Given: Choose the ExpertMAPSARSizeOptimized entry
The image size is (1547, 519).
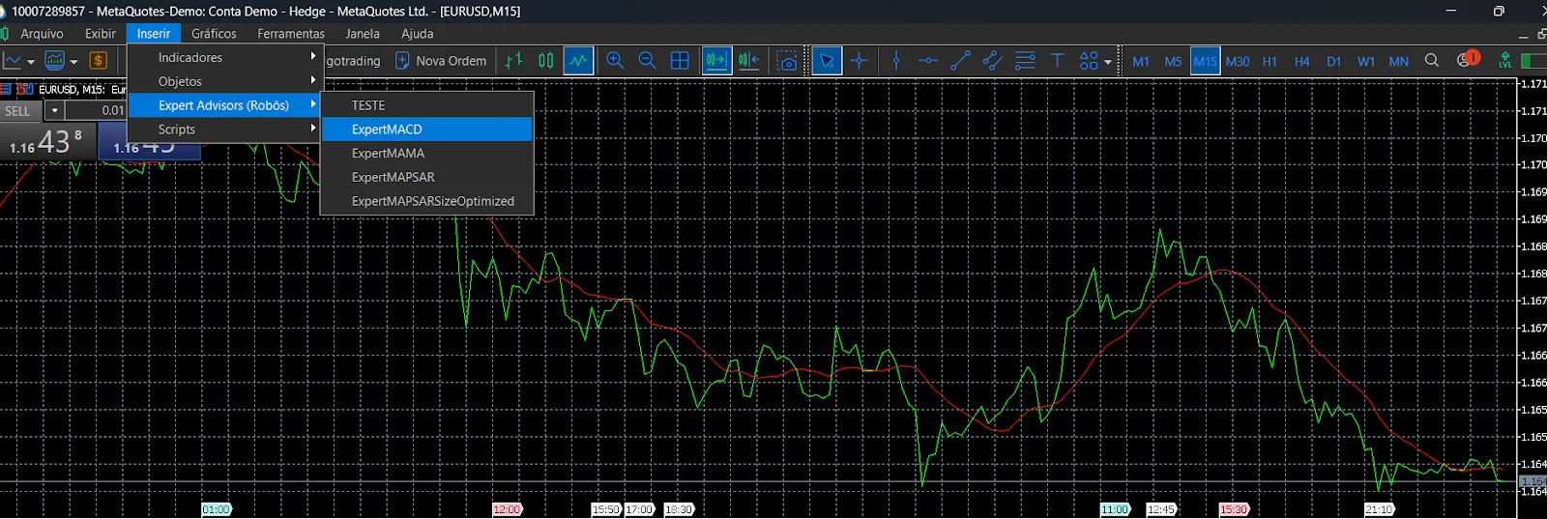Looking at the screenshot, I should (x=427, y=201).
